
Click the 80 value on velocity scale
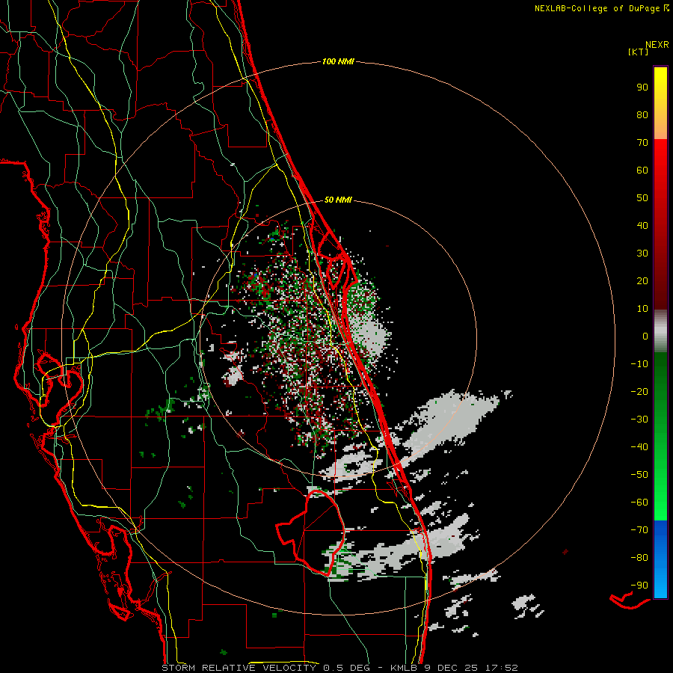click(642, 115)
